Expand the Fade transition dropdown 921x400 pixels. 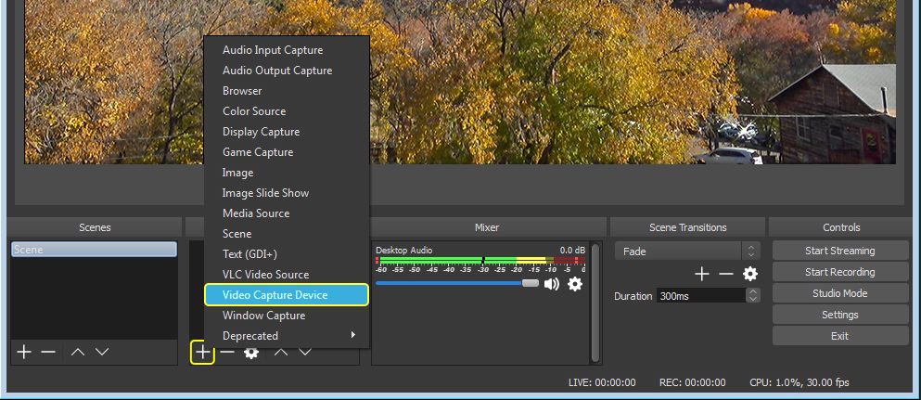tap(751, 252)
